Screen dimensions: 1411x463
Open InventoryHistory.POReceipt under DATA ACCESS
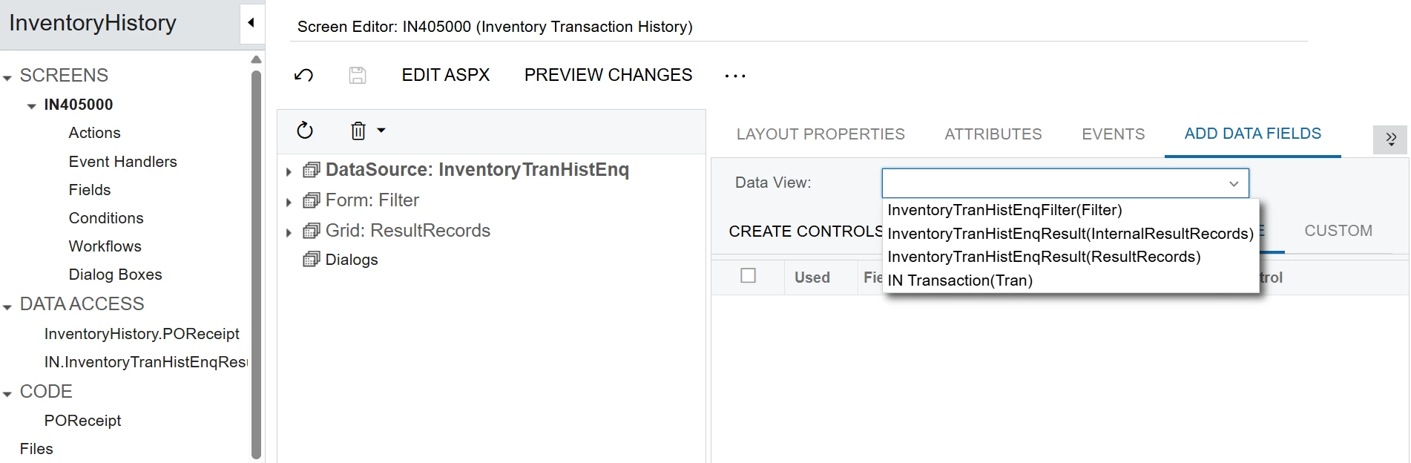coord(142,334)
